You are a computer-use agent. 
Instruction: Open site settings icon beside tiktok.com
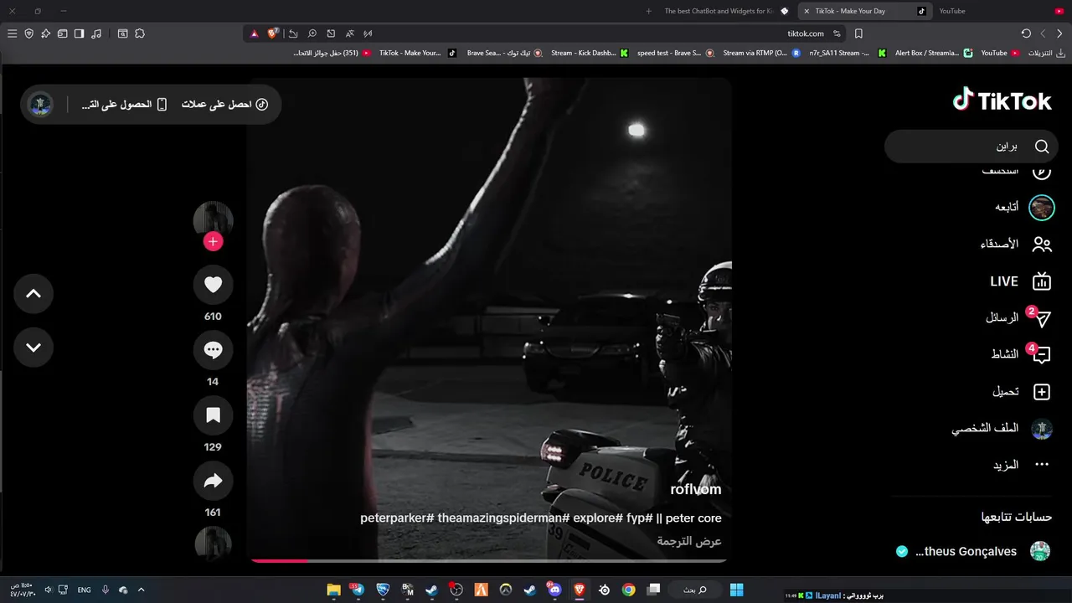[837, 33]
